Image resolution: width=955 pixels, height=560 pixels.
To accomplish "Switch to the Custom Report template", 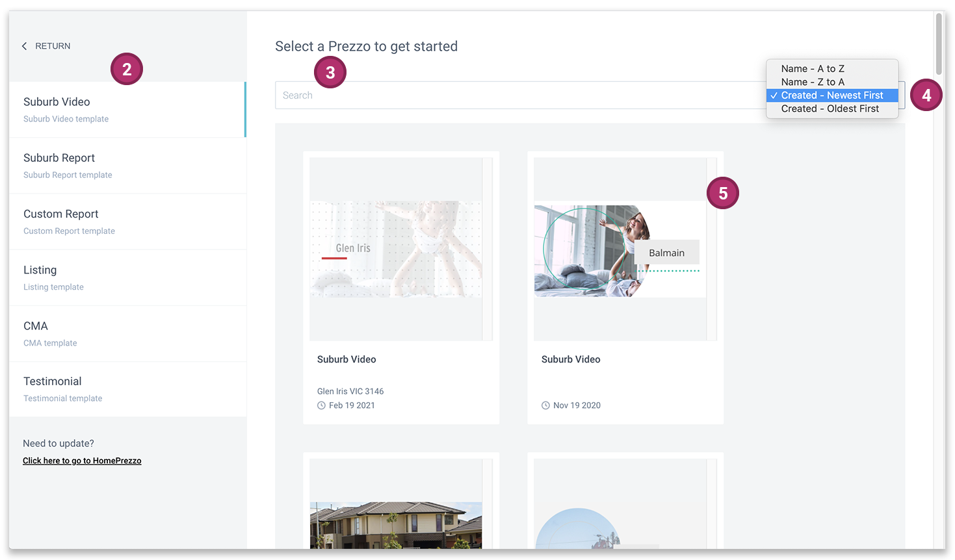I will click(x=127, y=222).
